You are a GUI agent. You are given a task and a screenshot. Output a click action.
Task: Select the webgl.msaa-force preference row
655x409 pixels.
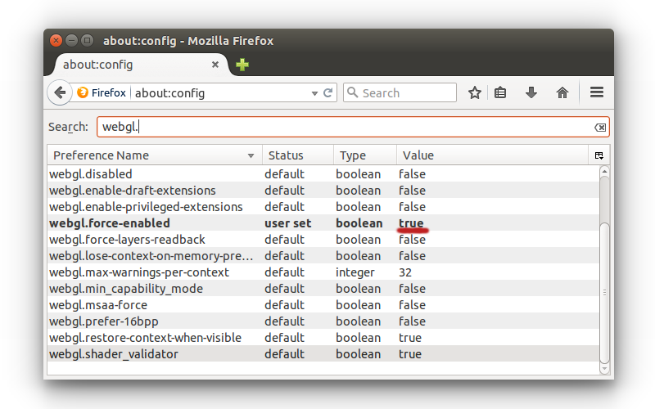point(98,305)
